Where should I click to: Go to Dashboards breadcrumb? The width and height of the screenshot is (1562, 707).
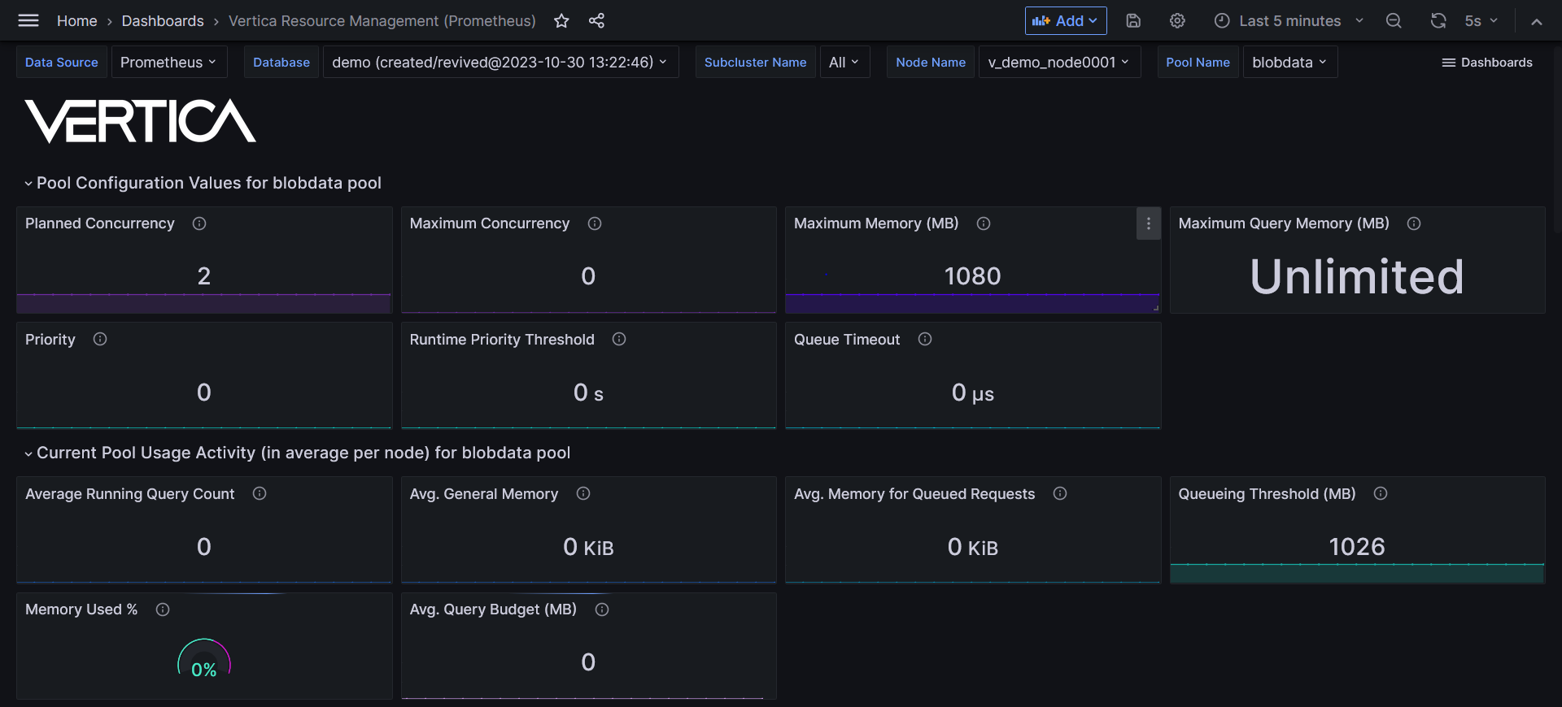[x=163, y=21]
